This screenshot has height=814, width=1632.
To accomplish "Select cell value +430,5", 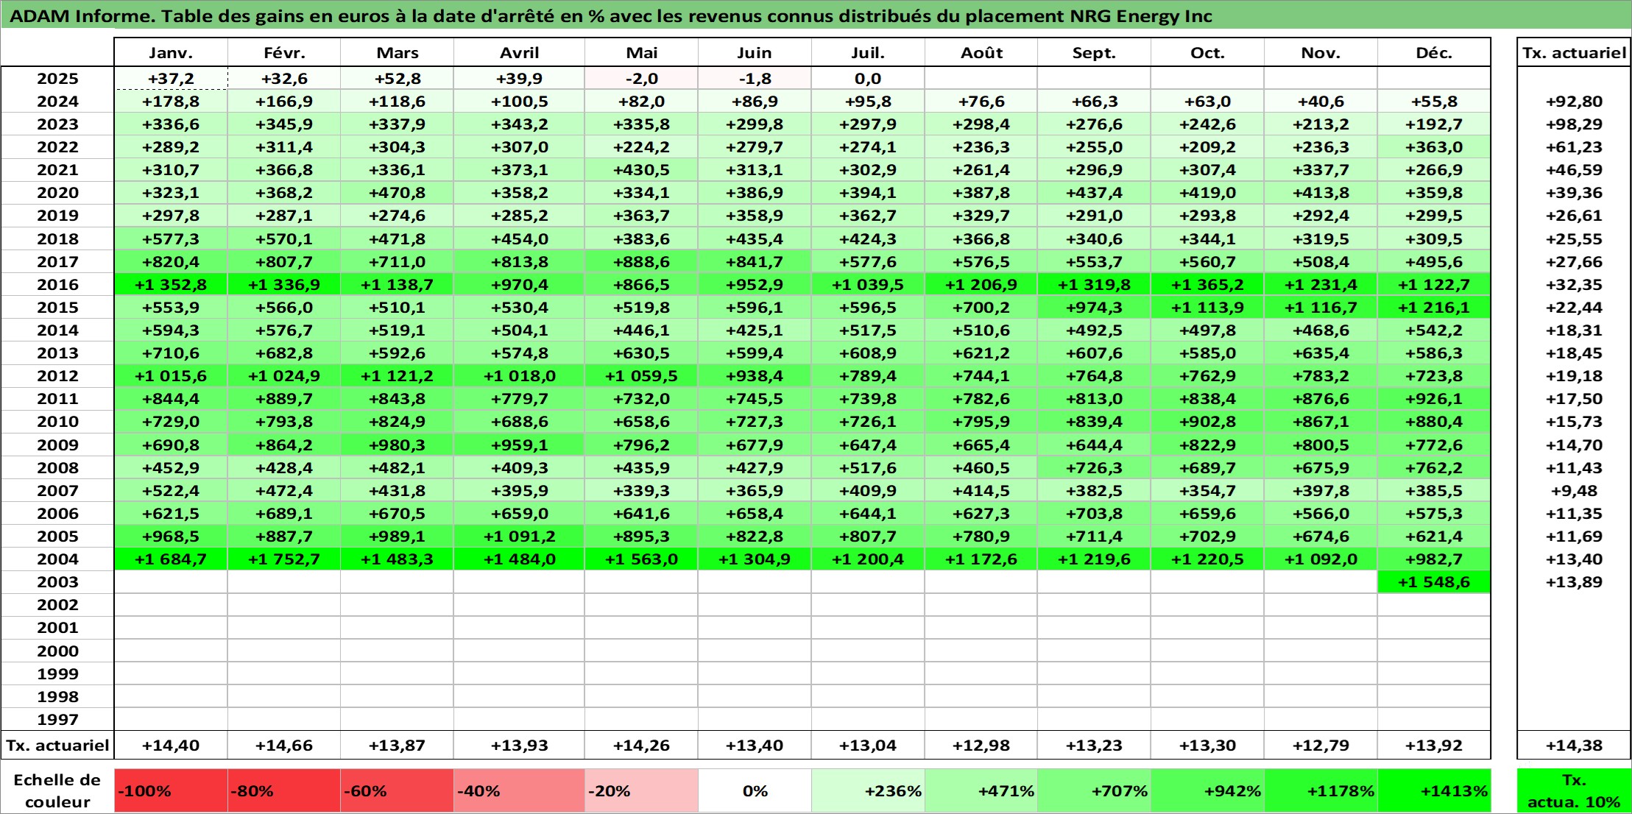I will 641,170.
